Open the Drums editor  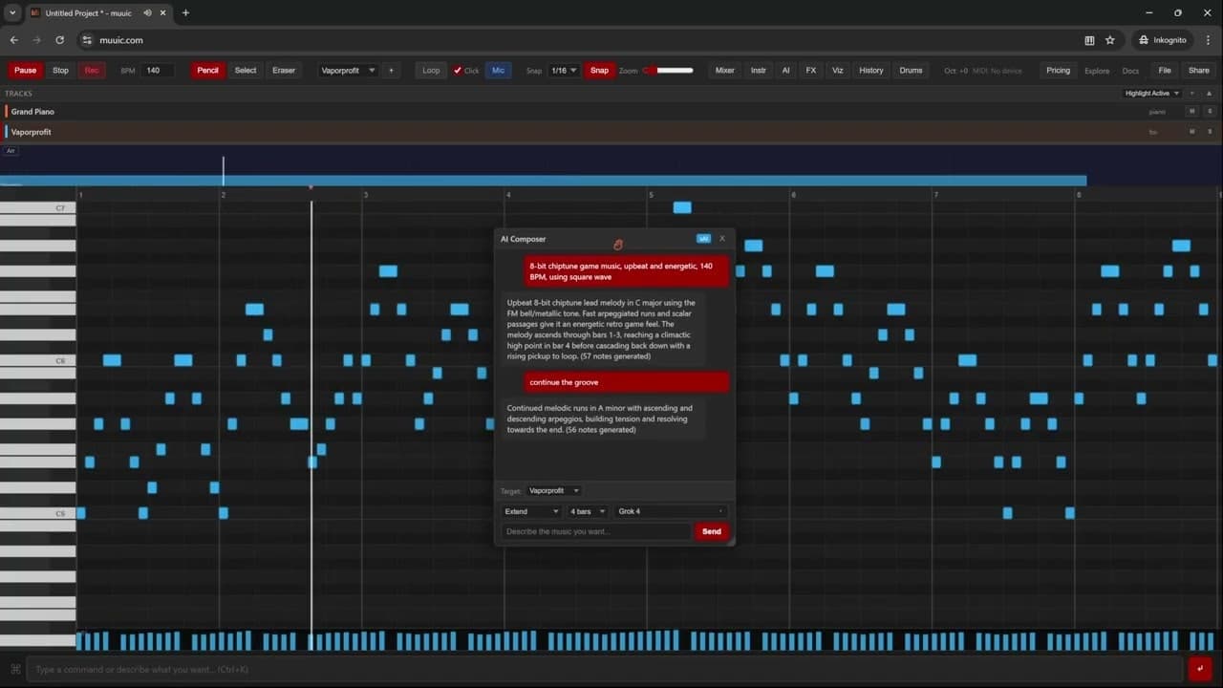pos(911,70)
